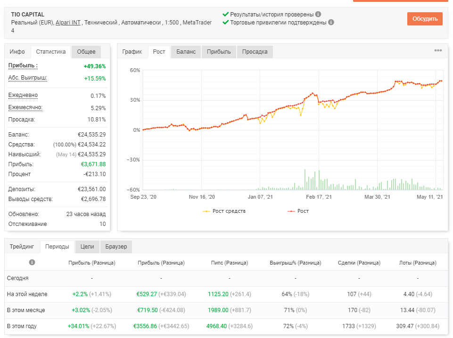Viewport: 453px width, 338px height.
Task: Click the +2.2% weekly profit cell
Action: (80, 294)
